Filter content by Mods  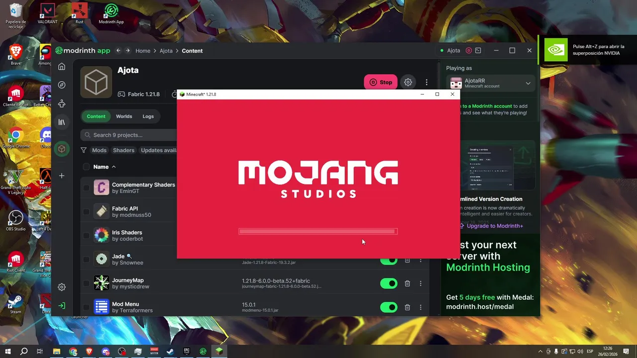[x=99, y=150]
